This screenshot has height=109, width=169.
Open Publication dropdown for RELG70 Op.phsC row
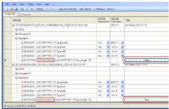(122, 56)
